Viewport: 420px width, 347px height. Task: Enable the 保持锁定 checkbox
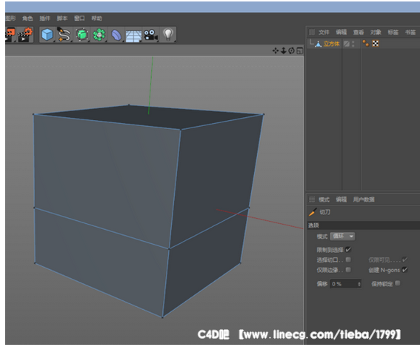(398, 283)
